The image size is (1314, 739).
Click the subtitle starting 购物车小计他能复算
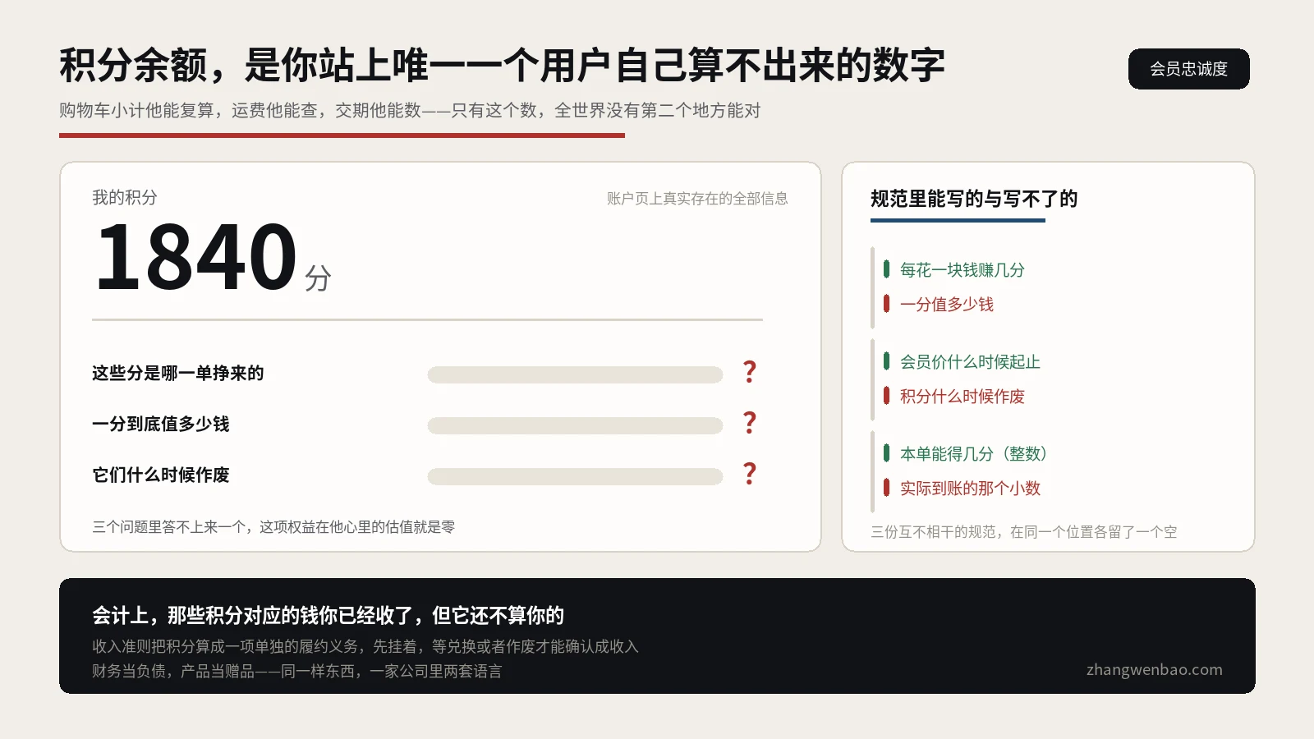pos(410,110)
